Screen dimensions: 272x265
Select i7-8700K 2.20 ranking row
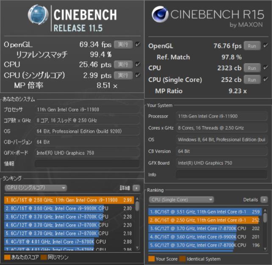click(69, 225)
